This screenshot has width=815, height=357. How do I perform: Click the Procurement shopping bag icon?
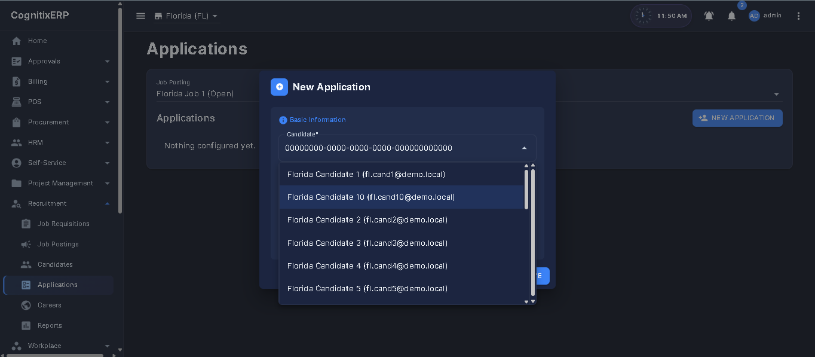(17, 122)
